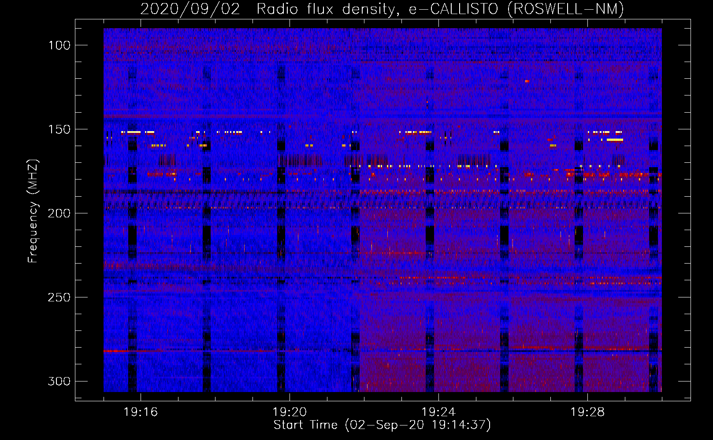
Task: Click the 19:20 time tick label
Action: pos(290,412)
